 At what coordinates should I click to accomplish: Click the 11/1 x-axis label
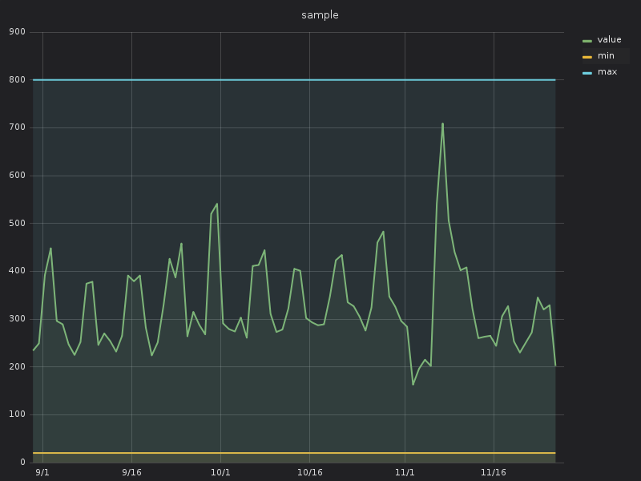coord(405,472)
